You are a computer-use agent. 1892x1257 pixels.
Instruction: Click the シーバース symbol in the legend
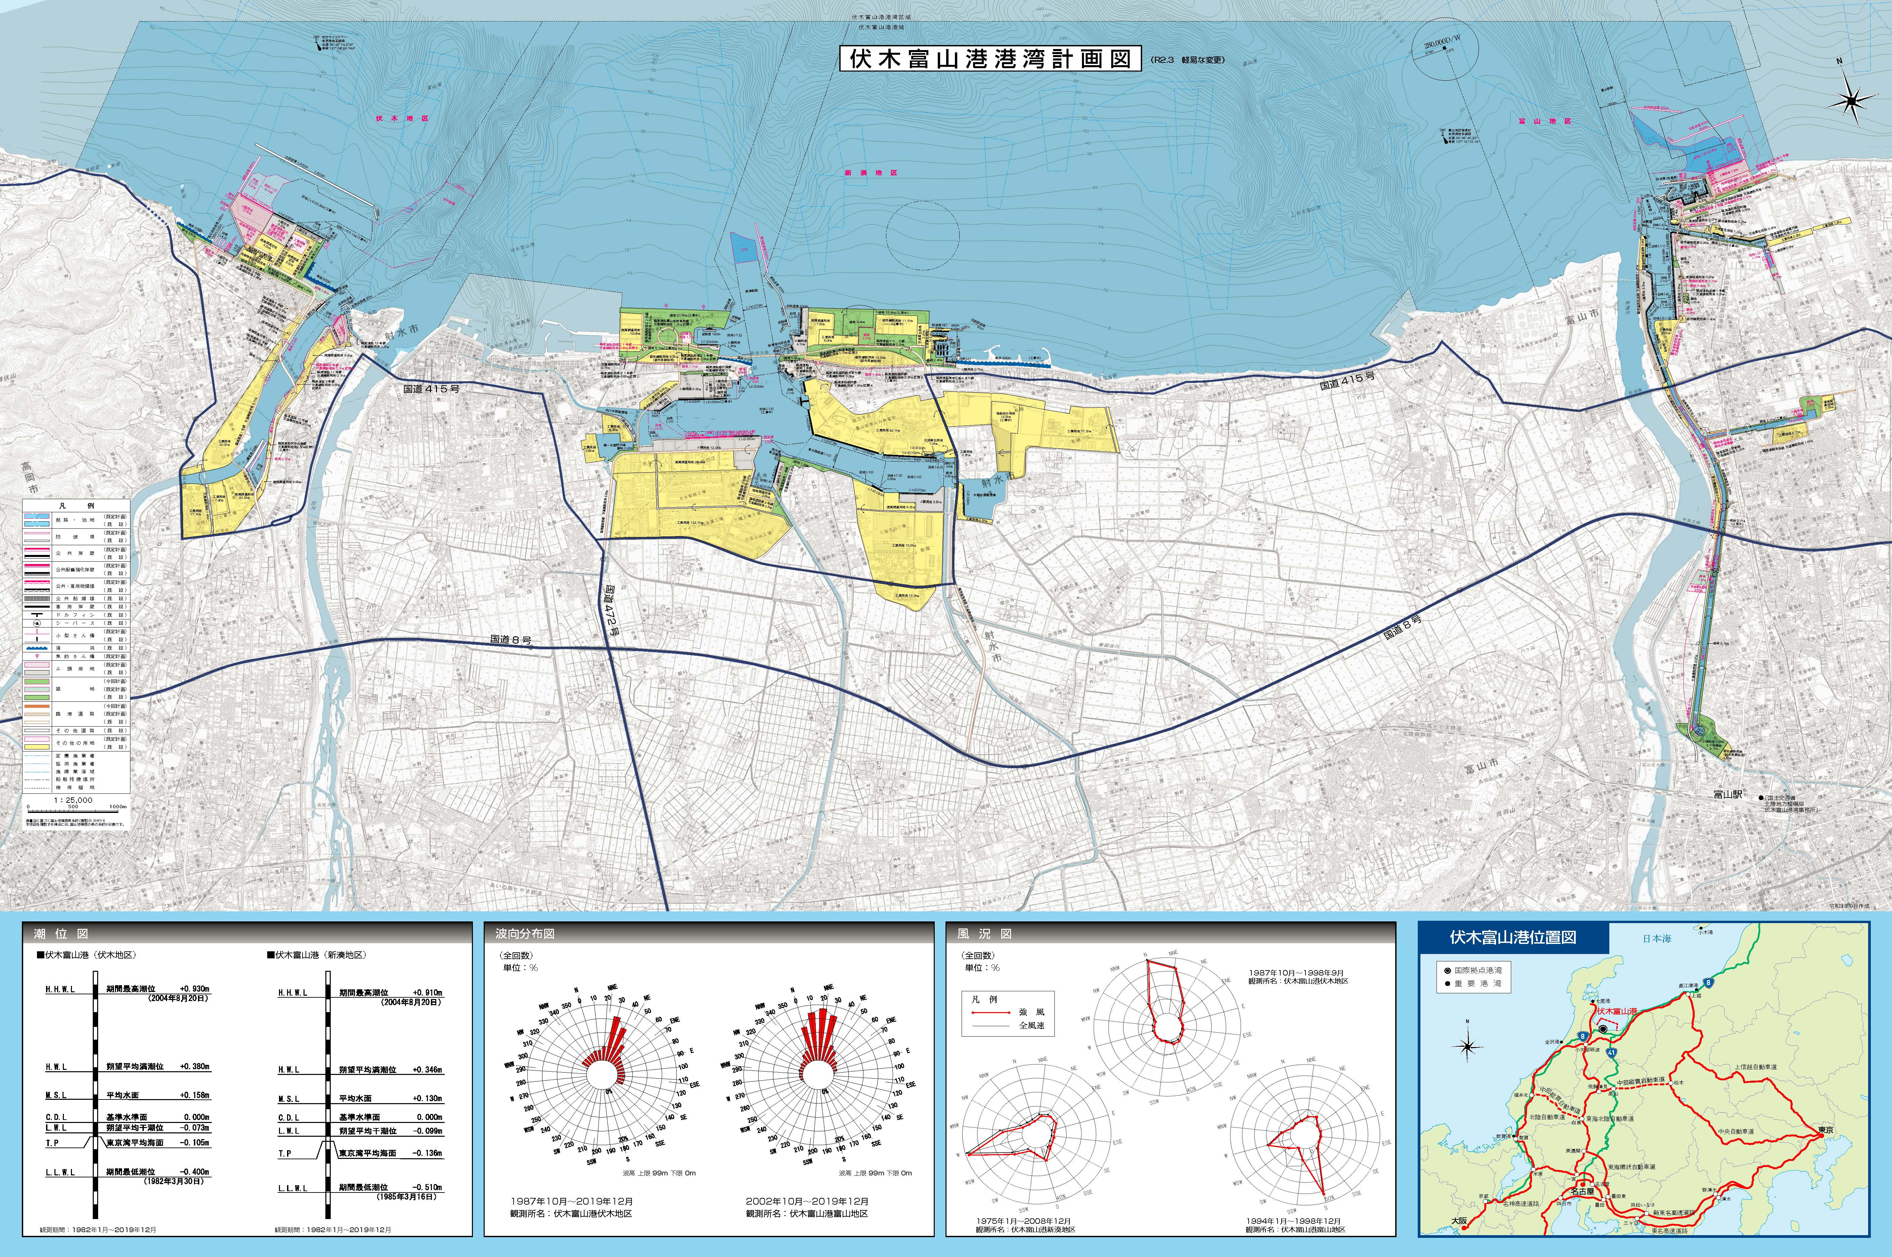click(x=37, y=624)
